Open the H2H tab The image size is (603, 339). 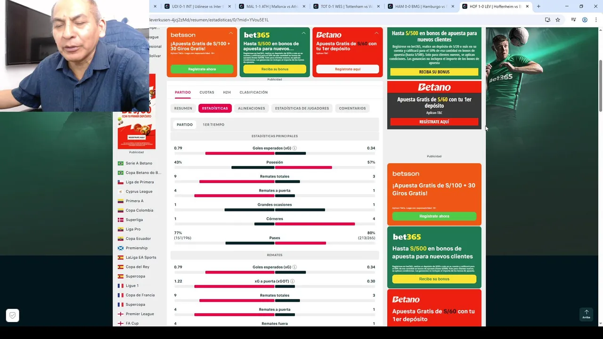click(227, 92)
